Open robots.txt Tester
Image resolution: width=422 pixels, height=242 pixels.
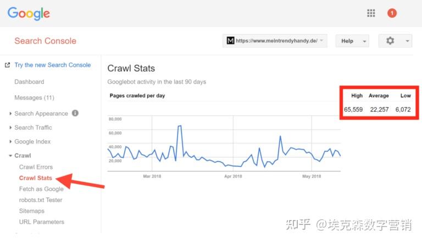pyautogui.click(x=41, y=200)
